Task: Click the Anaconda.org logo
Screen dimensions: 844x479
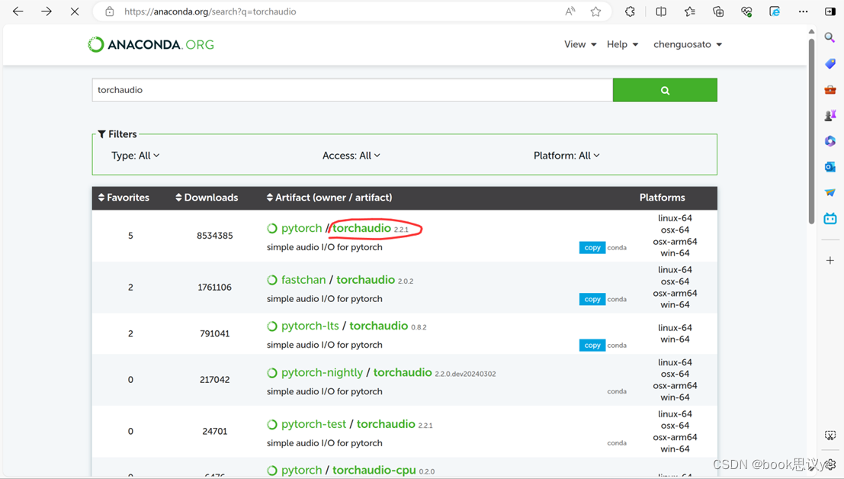Action: tap(151, 44)
